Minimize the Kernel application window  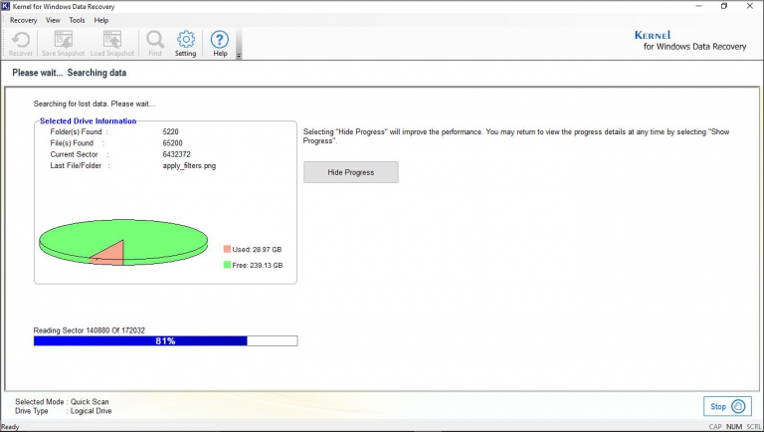pyautogui.click(x=698, y=6)
